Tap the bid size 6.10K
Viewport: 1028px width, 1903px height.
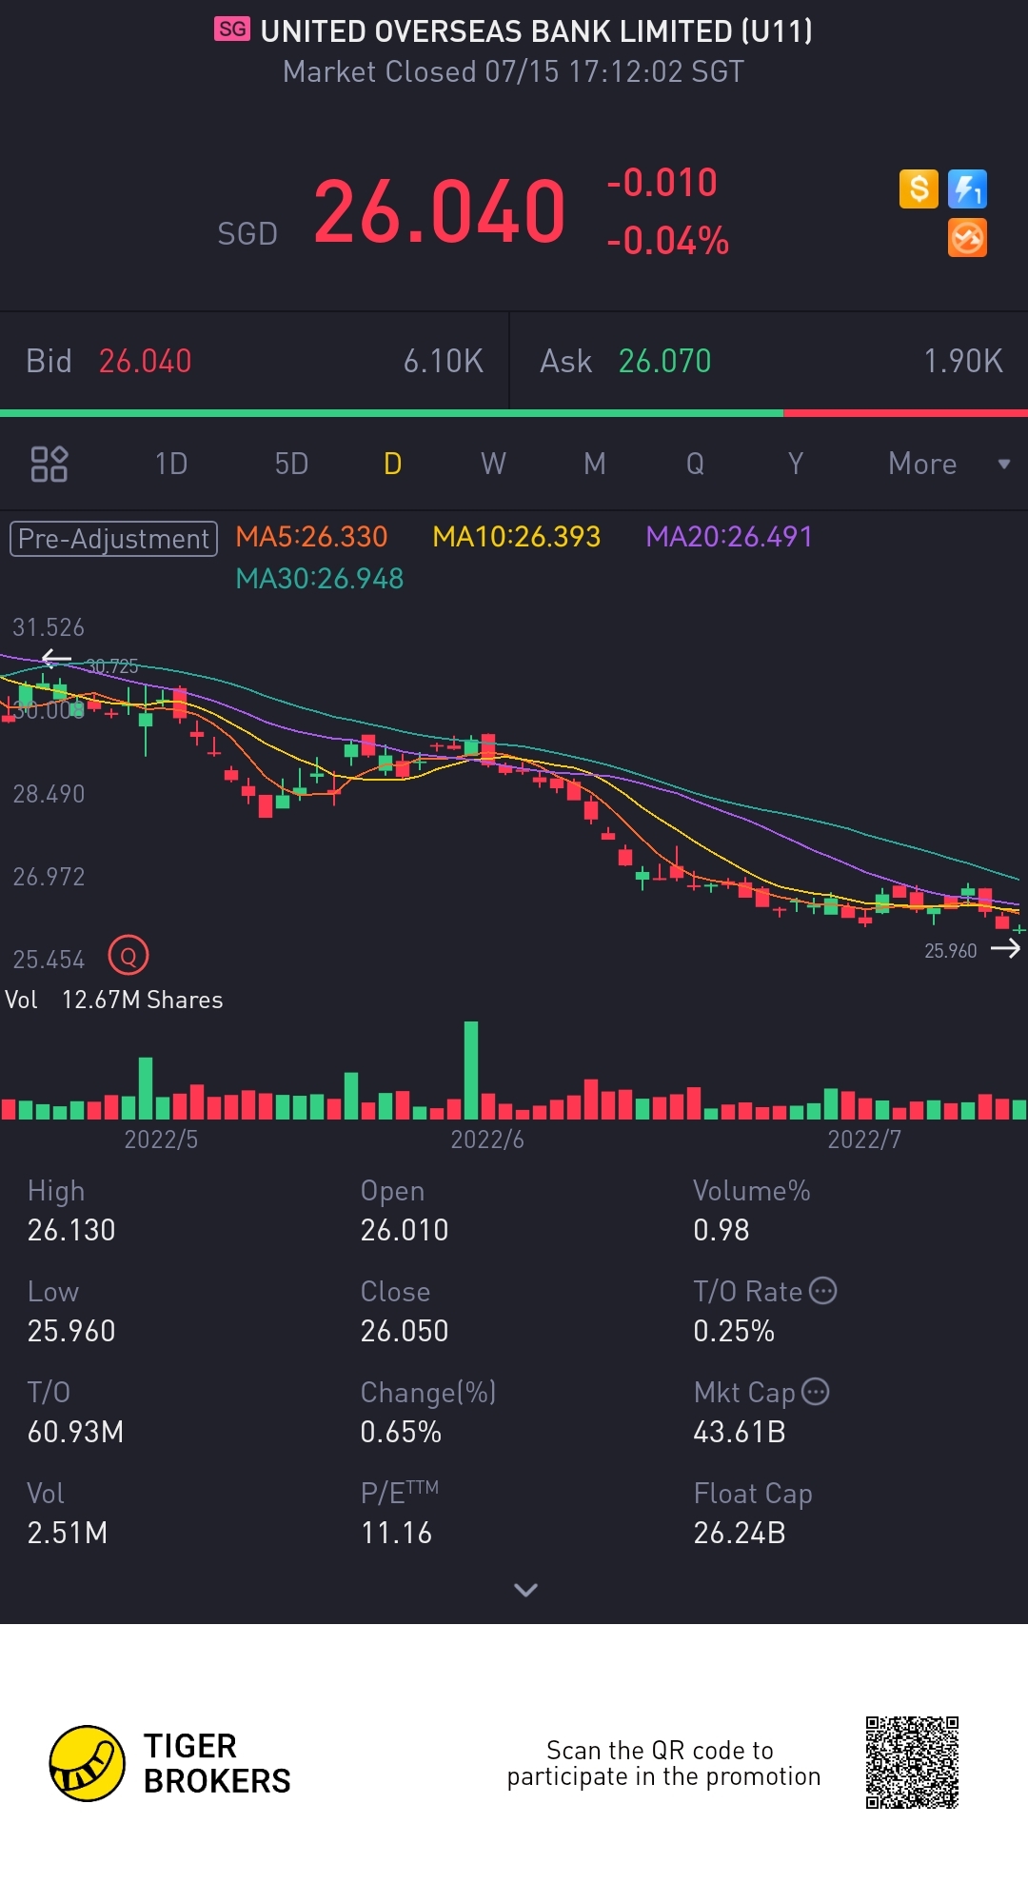tap(444, 361)
